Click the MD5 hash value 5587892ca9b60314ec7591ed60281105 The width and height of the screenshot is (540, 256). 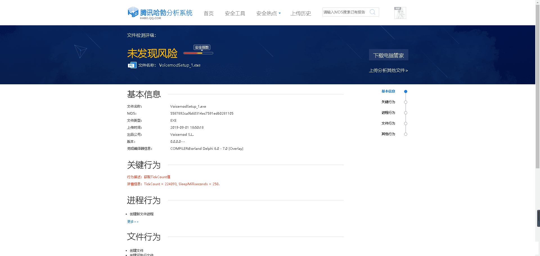202,114
